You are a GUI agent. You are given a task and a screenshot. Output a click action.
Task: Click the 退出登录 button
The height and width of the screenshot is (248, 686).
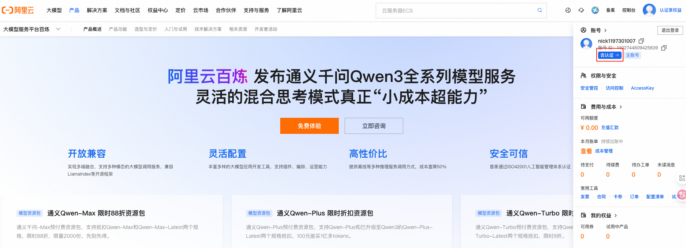(670, 30)
